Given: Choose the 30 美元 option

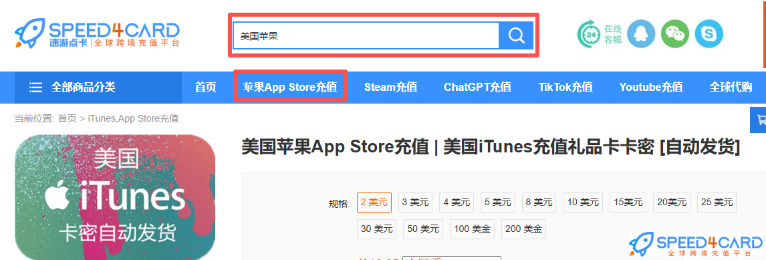Looking at the screenshot, I should (x=376, y=229).
